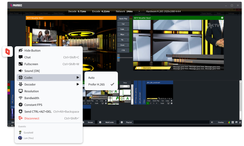
Task: Click the Zoom transition button
Action: 122,45
